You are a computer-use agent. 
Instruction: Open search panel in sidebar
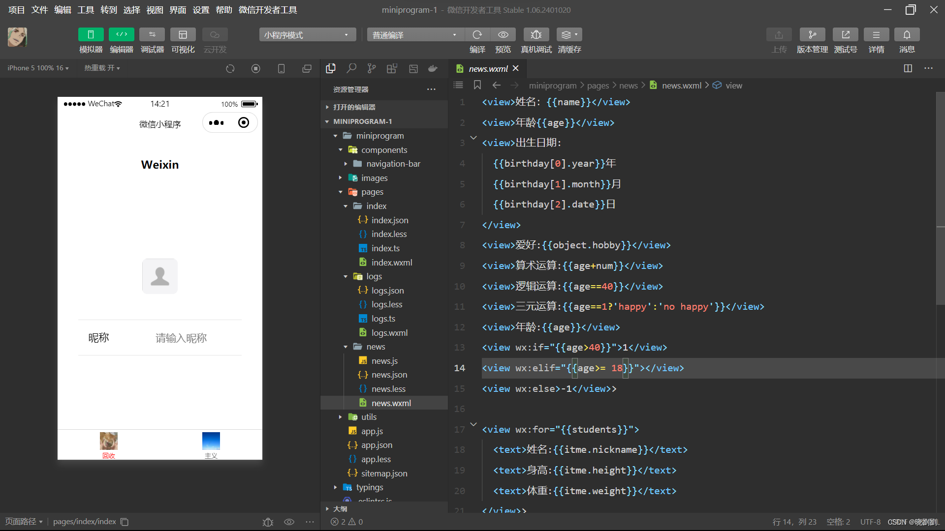(351, 68)
